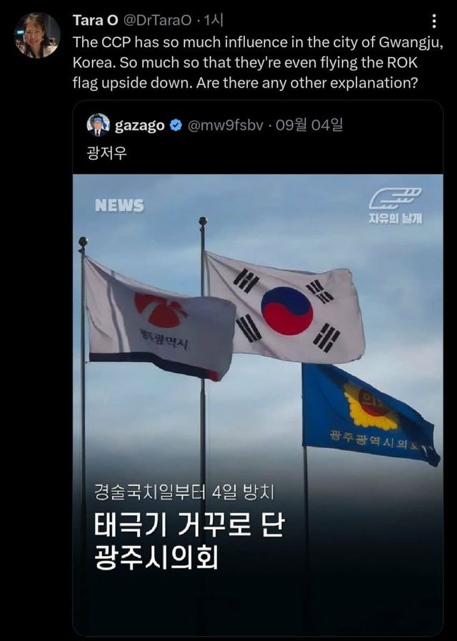The width and height of the screenshot is (457, 641).
Task: Open the gazago display name
Action: 140,126
